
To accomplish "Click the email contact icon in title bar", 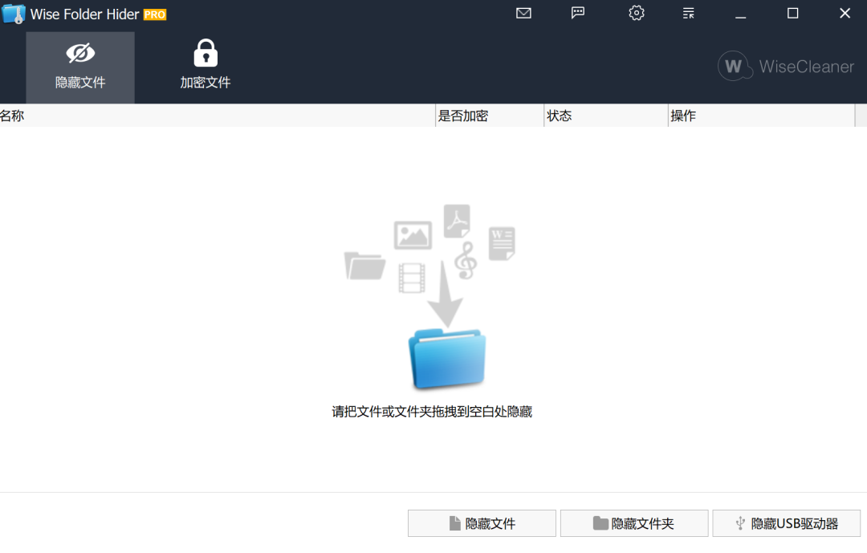I will (x=523, y=13).
